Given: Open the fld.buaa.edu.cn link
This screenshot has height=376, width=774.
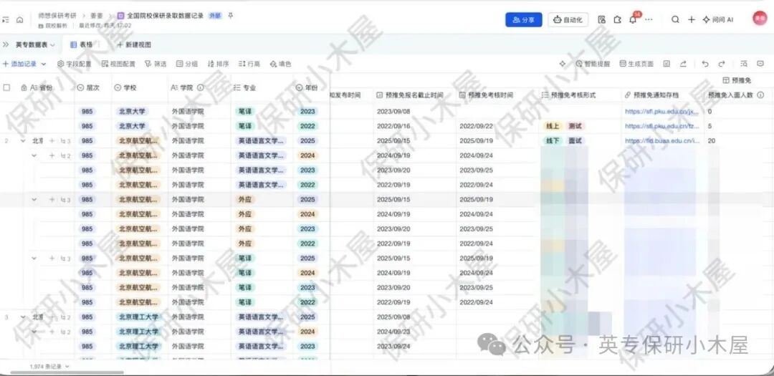Looking at the screenshot, I should click(662, 140).
